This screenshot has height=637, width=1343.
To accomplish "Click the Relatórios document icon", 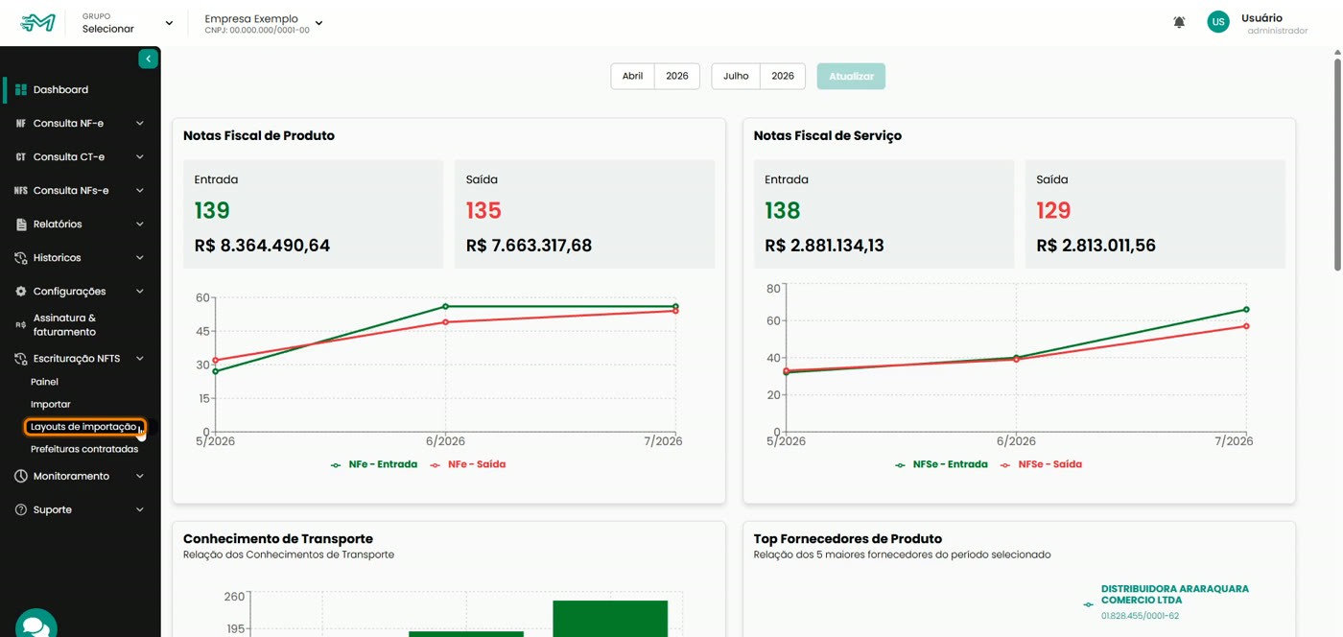I will pyautogui.click(x=21, y=224).
